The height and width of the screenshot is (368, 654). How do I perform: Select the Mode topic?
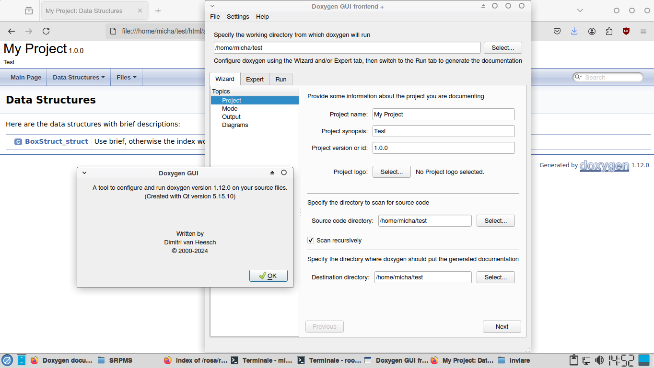coord(230,109)
